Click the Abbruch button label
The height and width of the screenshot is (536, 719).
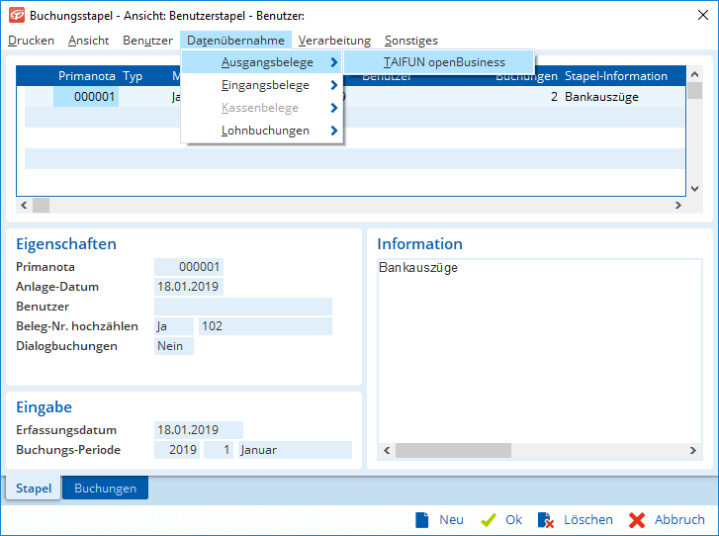679,520
